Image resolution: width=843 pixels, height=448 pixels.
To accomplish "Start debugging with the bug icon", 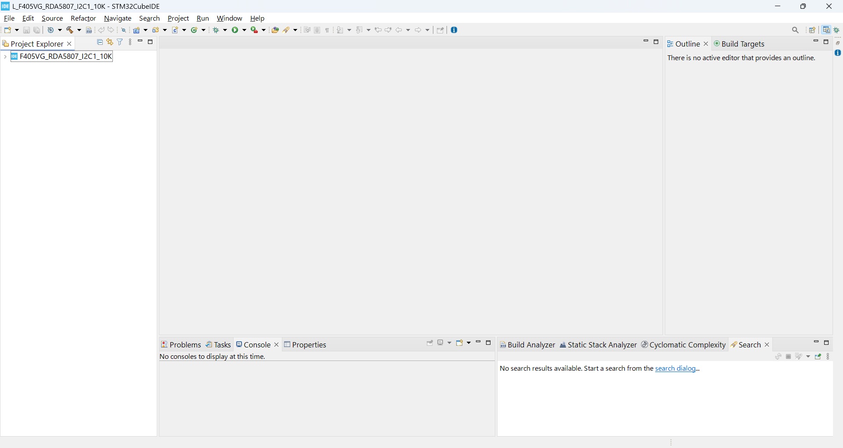I will coord(216,30).
